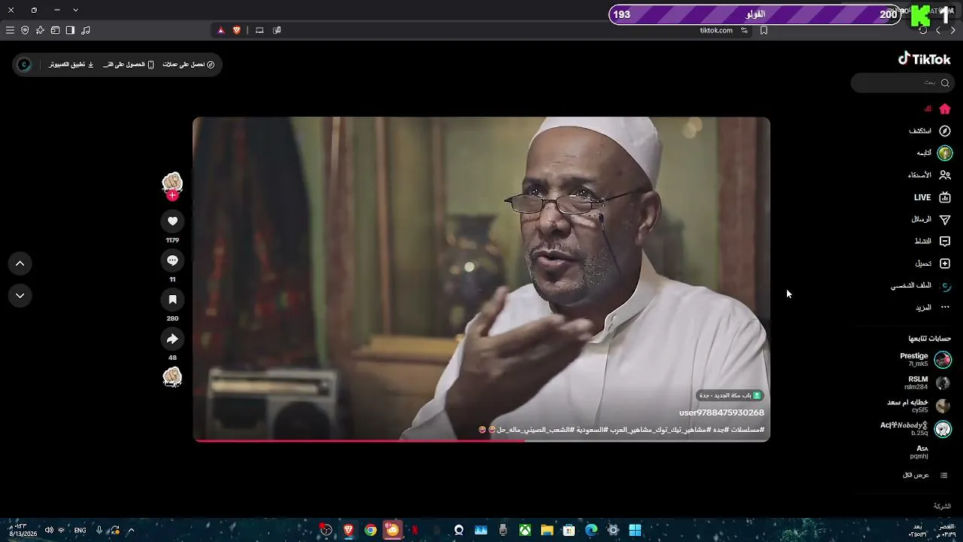963x542 pixels.
Task: Seek on the red video progress bar
Action: (x=481, y=440)
